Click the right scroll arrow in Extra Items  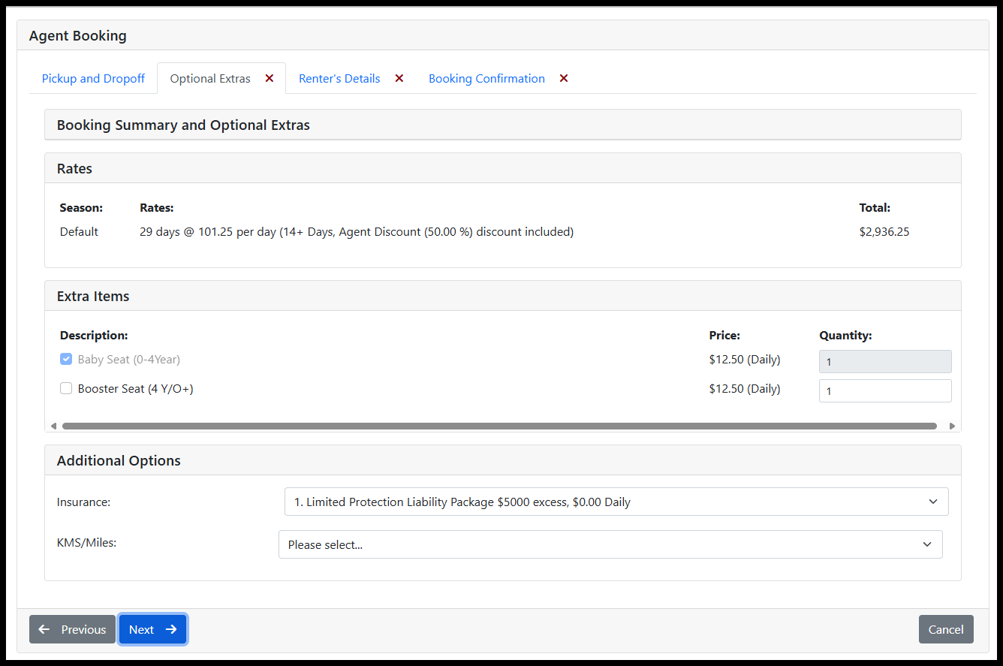952,426
